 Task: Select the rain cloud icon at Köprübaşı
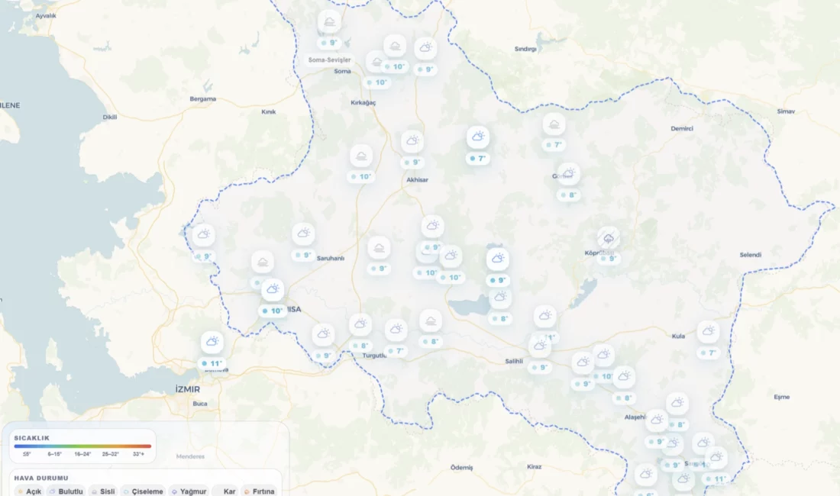609,238
